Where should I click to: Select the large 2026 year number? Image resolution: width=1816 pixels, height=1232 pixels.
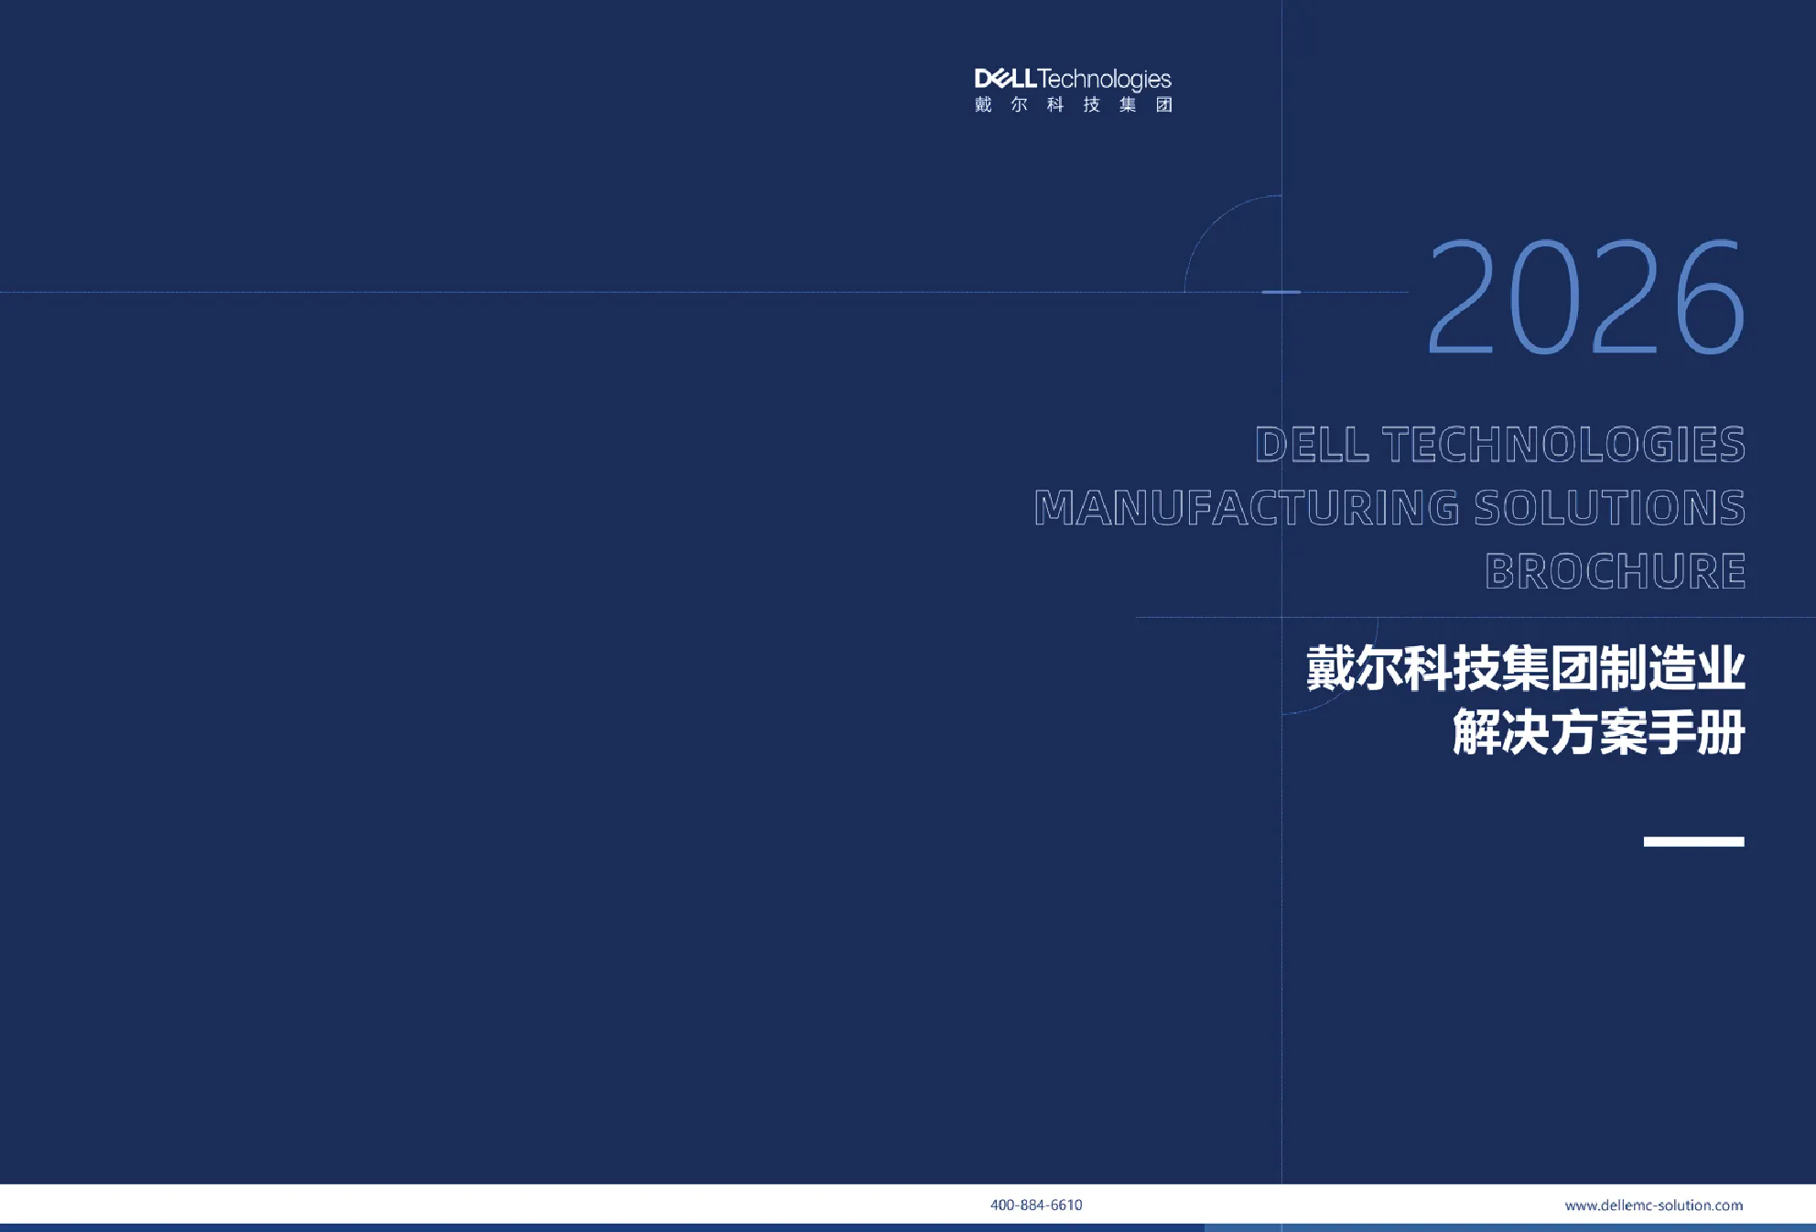pos(1586,297)
